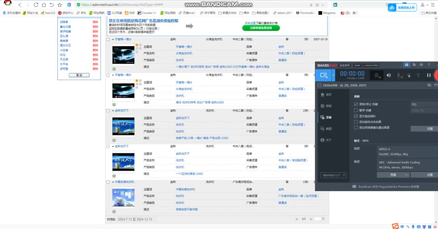
Task: Toggle 录制/停止 热键 checkbox
Action: pos(356,104)
